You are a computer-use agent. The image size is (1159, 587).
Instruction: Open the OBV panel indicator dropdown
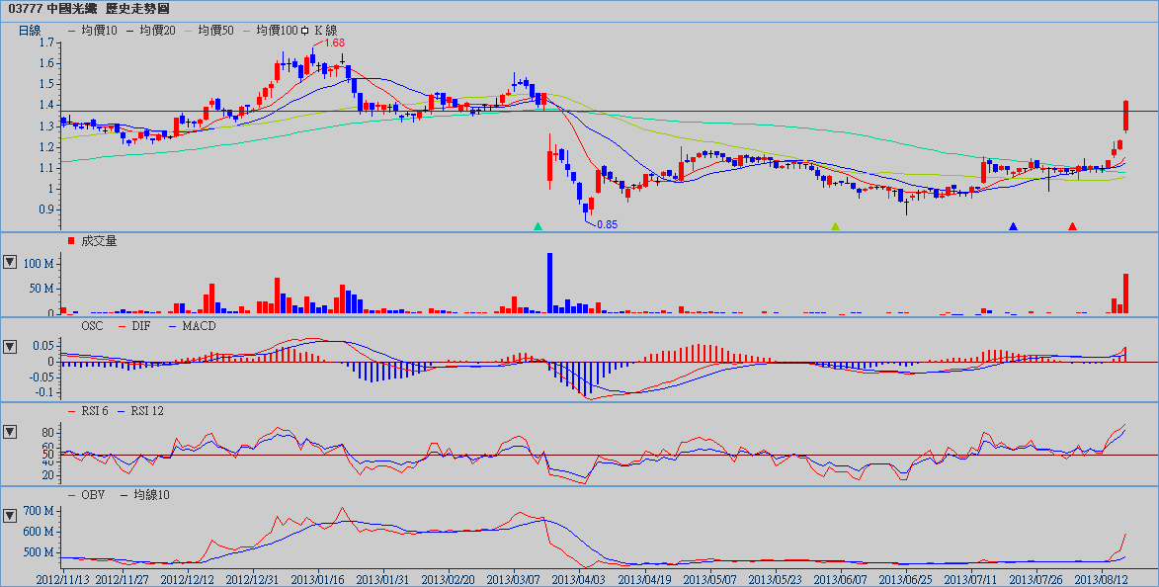click(10, 515)
